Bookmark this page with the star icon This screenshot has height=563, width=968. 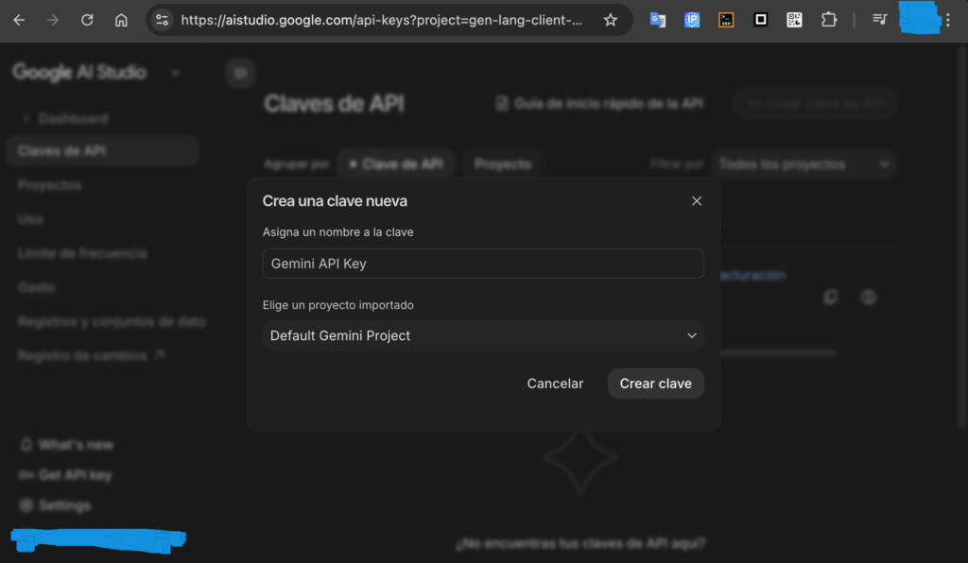click(611, 20)
